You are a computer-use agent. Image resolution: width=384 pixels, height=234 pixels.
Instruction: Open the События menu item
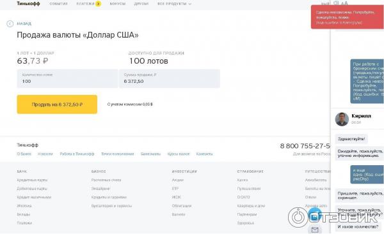(x=58, y=4)
